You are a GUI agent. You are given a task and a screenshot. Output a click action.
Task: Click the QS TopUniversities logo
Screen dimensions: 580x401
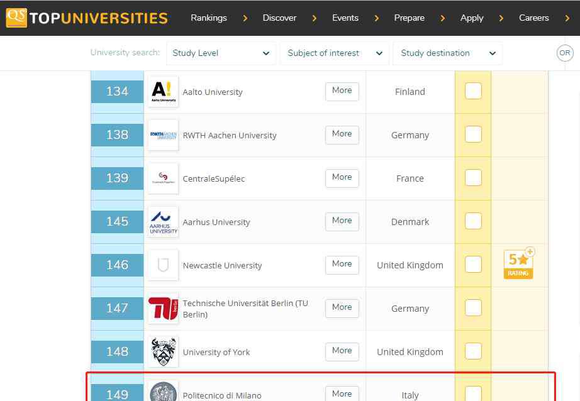tap(87, 18)
